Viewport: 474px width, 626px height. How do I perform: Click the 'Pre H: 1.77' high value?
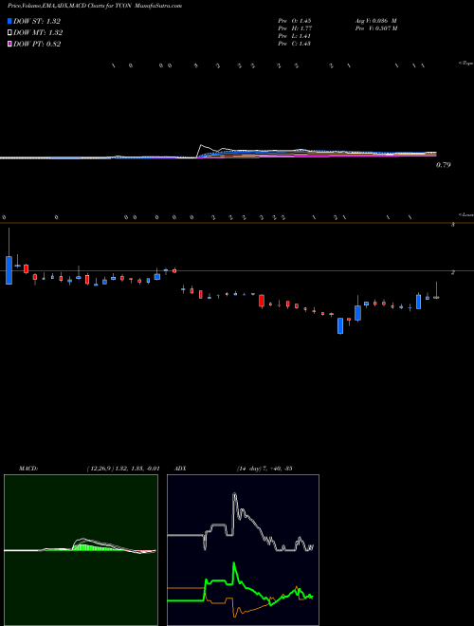pos(295,28)
